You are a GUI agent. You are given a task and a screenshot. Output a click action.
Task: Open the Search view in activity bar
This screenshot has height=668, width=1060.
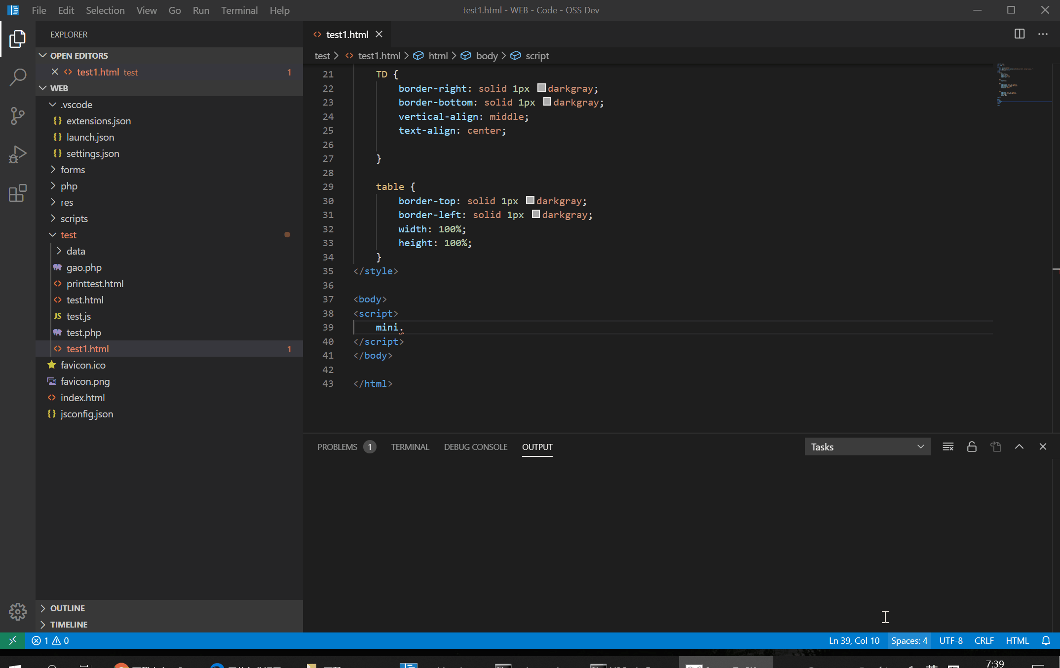[18, 77]
